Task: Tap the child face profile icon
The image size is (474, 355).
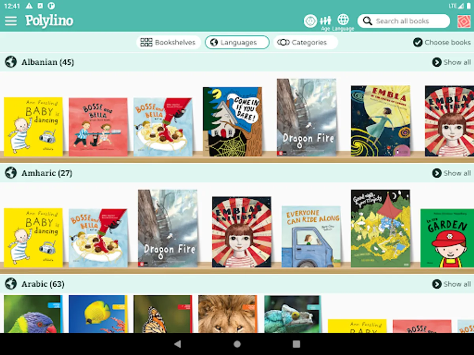Action: [310, 21]
